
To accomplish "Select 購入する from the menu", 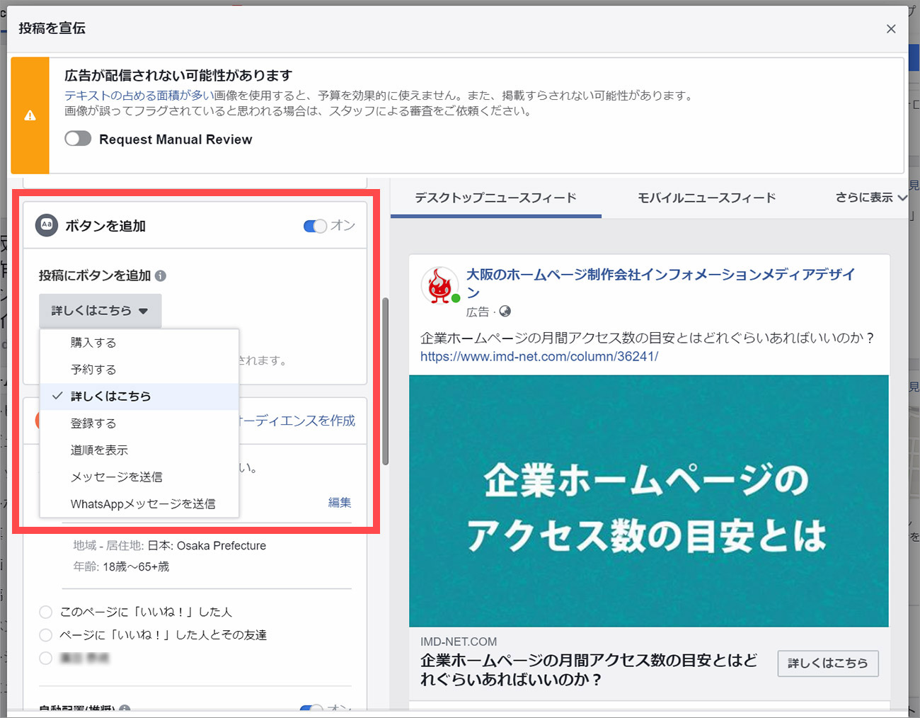I will tap(139, 343).
